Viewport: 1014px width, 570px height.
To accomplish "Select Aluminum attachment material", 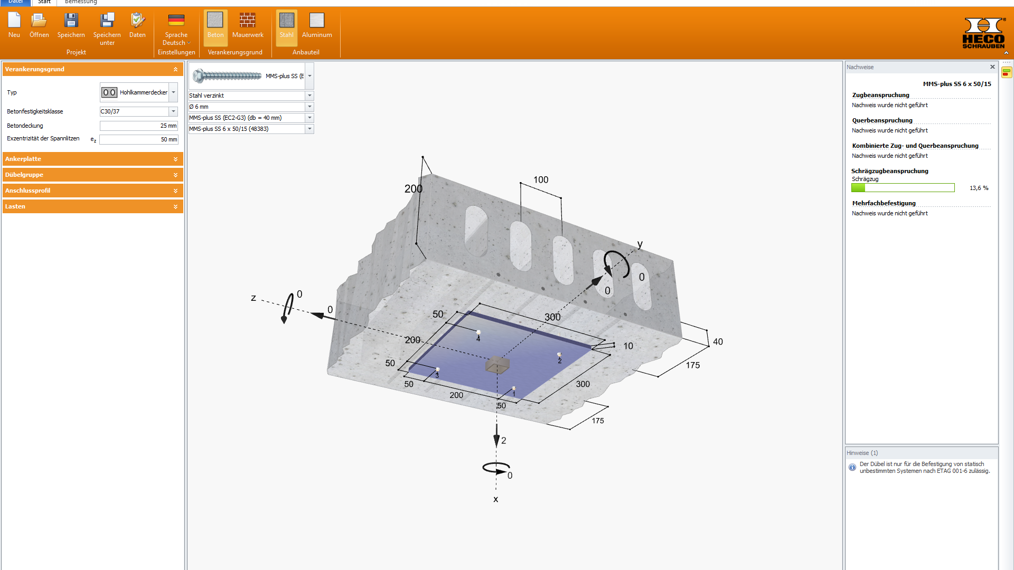I will pyautogui.click(x=317, y=25).
